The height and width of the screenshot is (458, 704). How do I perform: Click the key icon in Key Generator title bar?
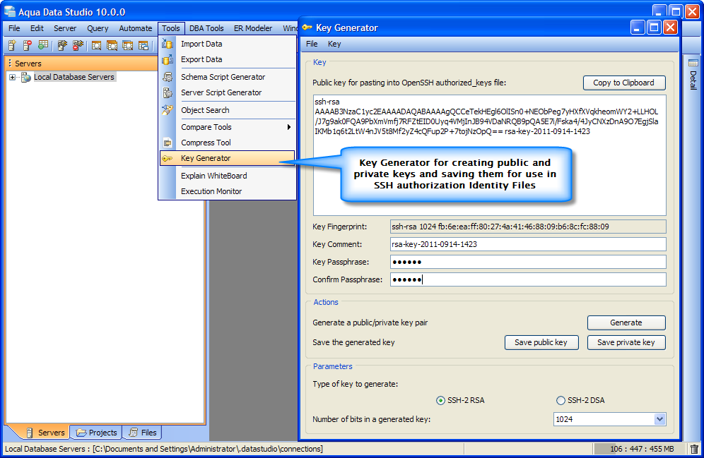click(307, 28)
